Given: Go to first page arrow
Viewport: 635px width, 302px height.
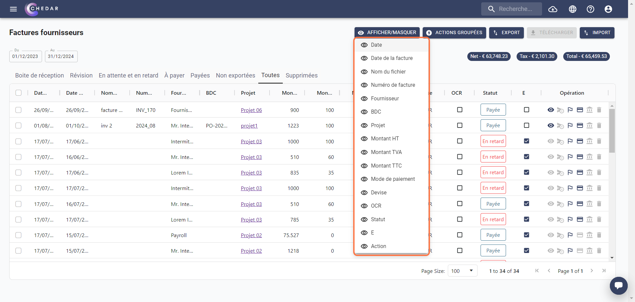Looking at the screenshot, I should [537, 271].
